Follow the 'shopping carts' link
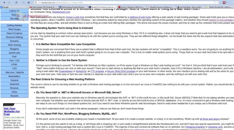This screenshot has width=234, height=130. pos(215,127)
